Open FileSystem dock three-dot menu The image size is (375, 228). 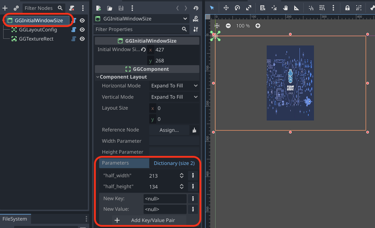[x=86, y=219]
